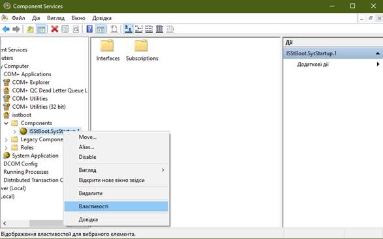Click the blue Help question mark icon

point(89,29)
